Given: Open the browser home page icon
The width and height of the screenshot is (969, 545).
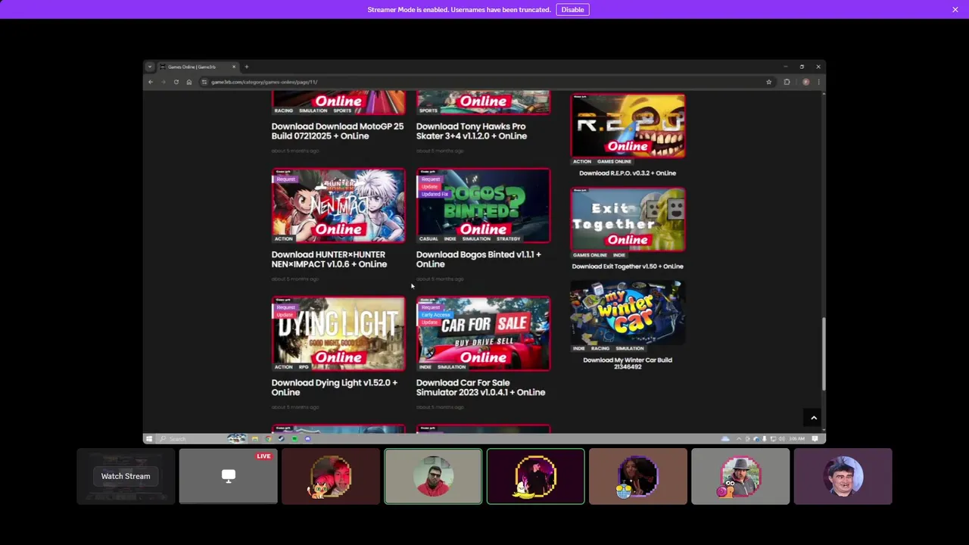Looking at the screenshot, I should click(189, 82).
